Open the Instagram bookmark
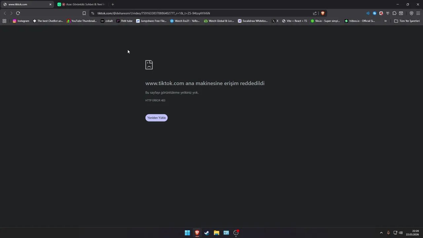Viewport: 423px width, 238px height. [21, 21]
